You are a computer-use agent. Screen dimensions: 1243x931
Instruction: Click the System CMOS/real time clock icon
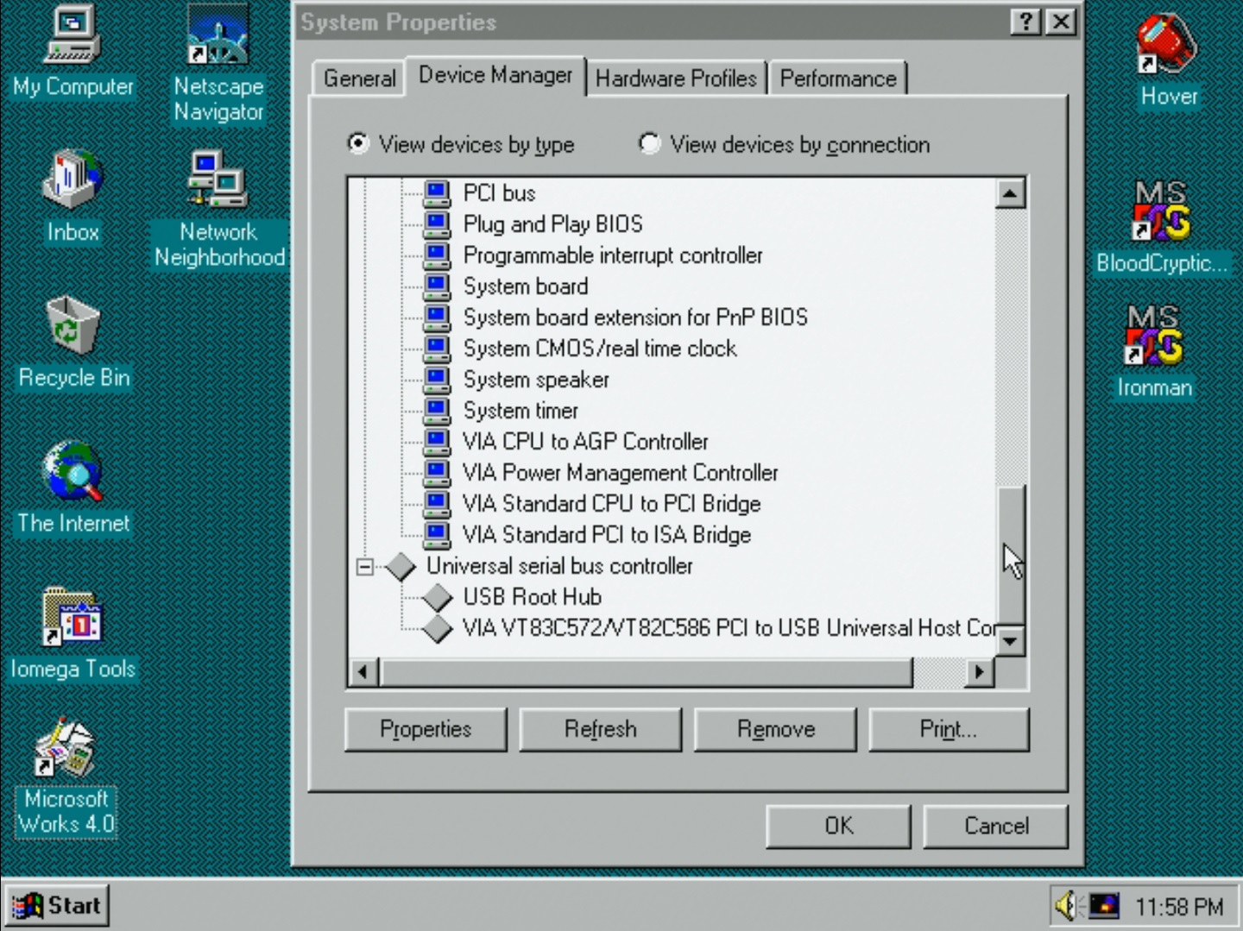point(438,349)
